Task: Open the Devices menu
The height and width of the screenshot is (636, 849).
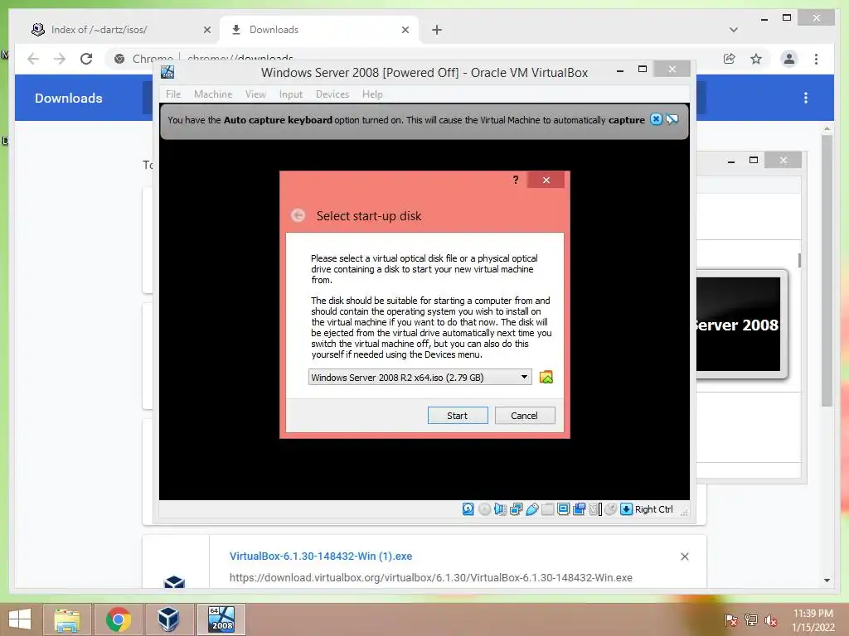Action: pos(332,94)
